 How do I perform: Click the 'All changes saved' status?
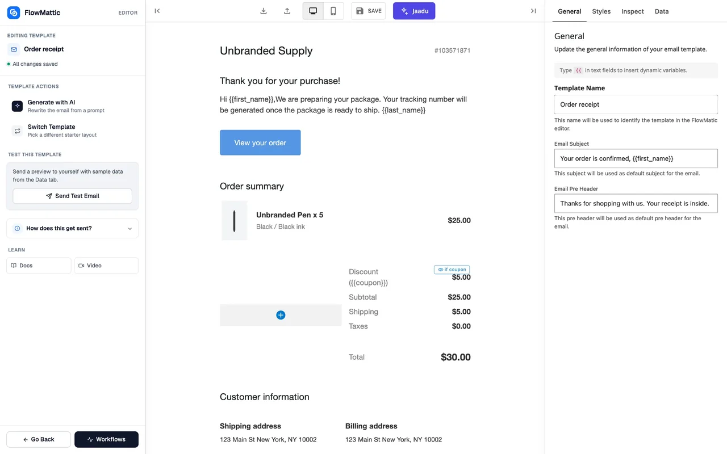pyautogui.click(x=32, y=64)
